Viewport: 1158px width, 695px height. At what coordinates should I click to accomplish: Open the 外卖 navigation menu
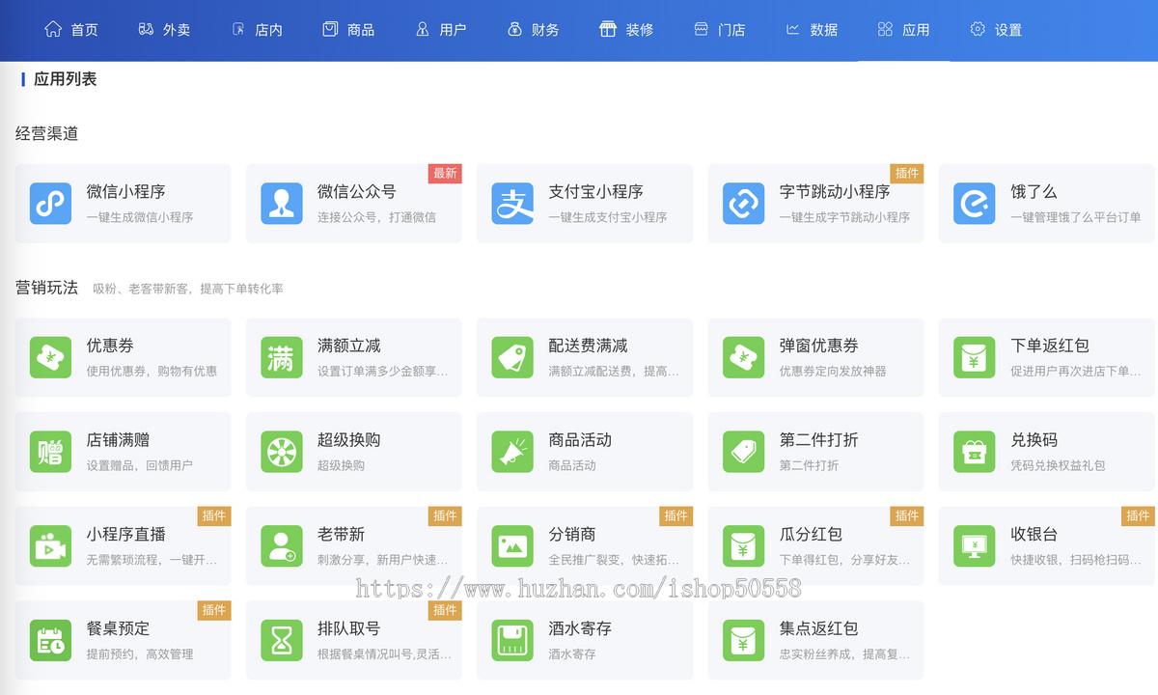[x=164, y=30]
